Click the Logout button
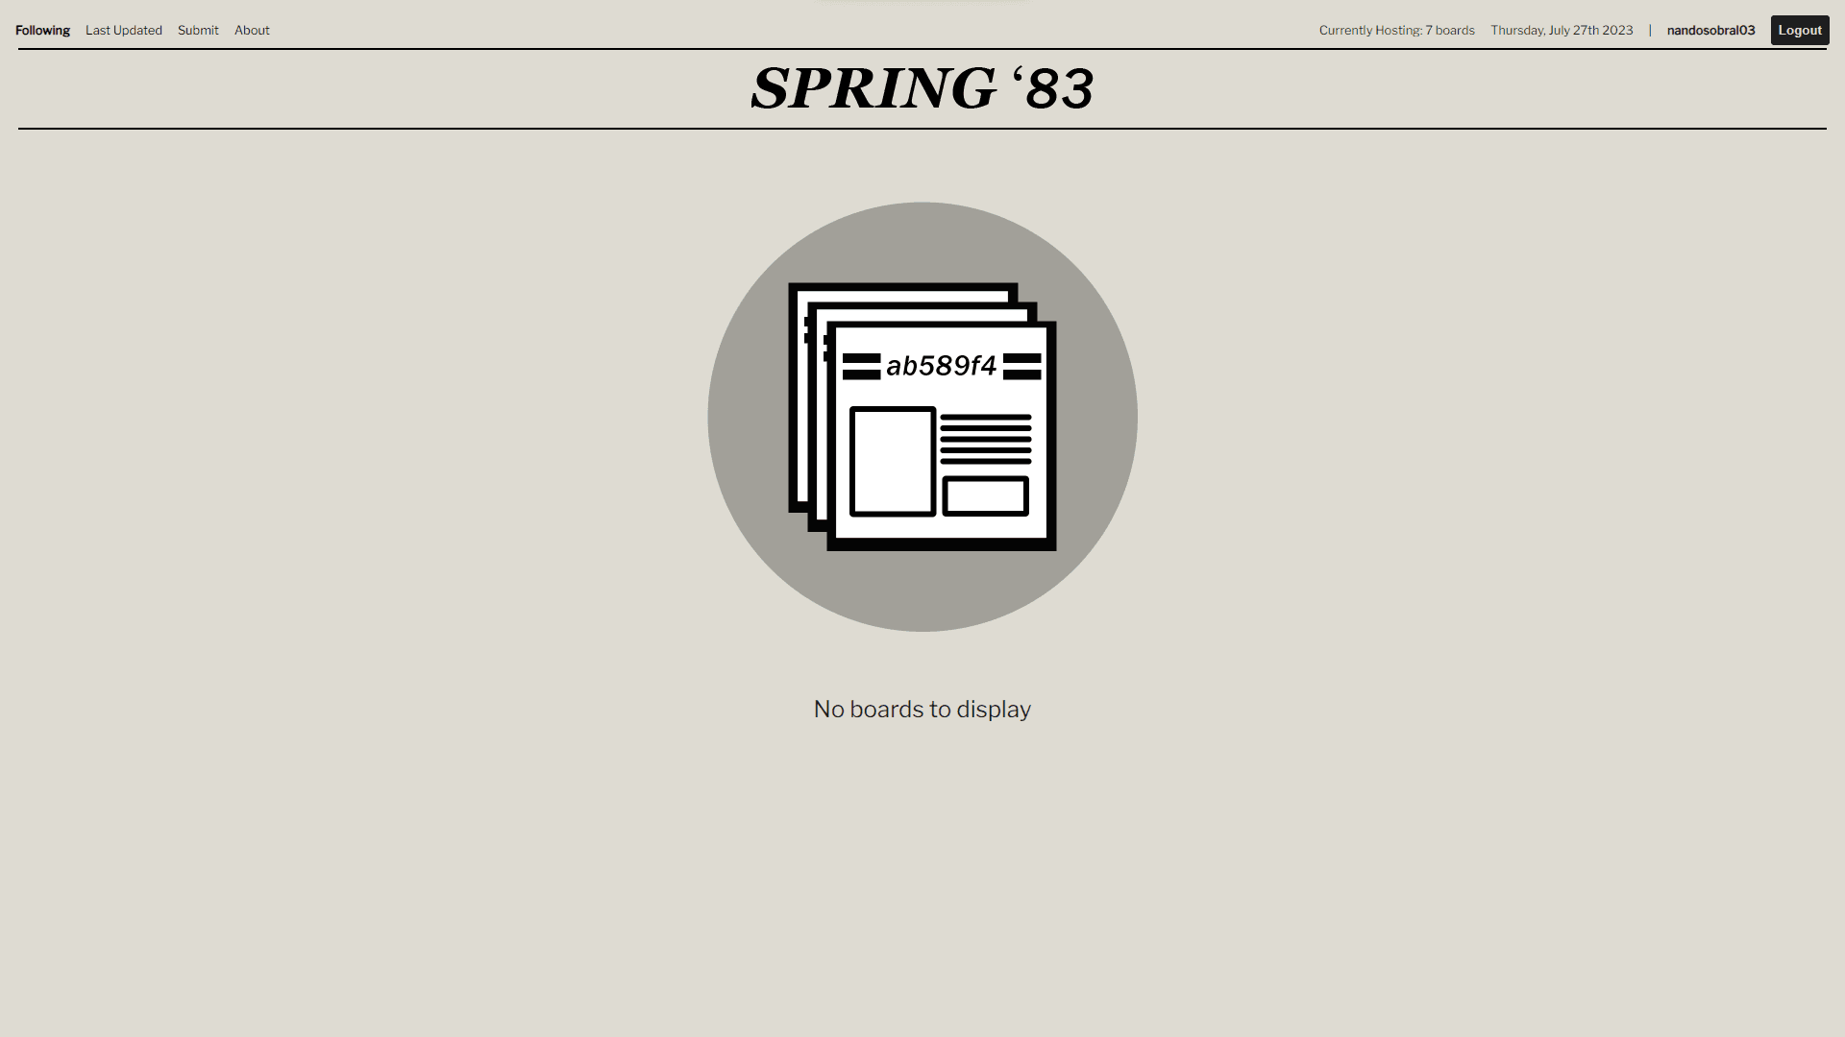The image size is (1845, 1037). [x=1800, y=31]
